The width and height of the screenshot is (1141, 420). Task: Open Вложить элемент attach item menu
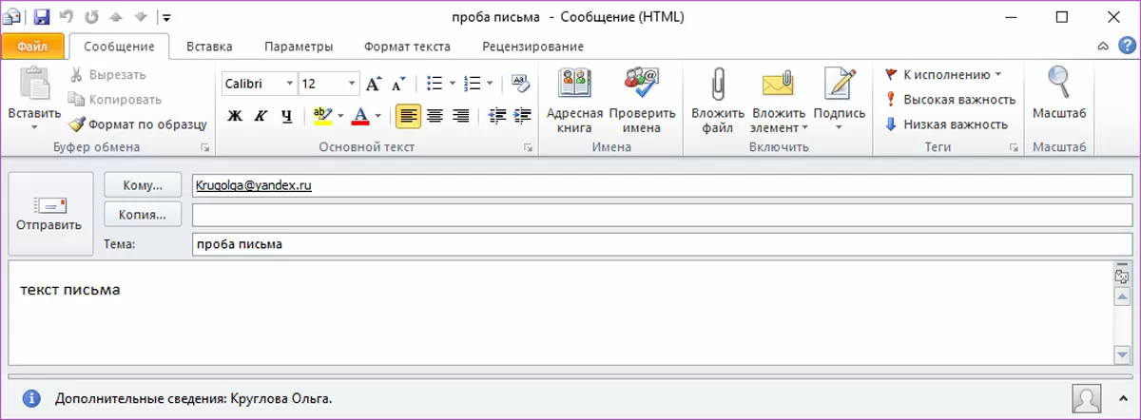[779, 101]
